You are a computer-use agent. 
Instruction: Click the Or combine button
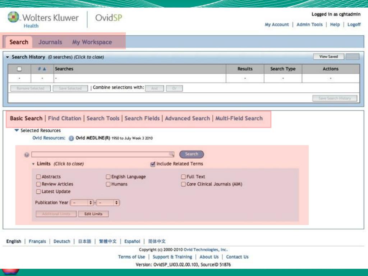174,88
